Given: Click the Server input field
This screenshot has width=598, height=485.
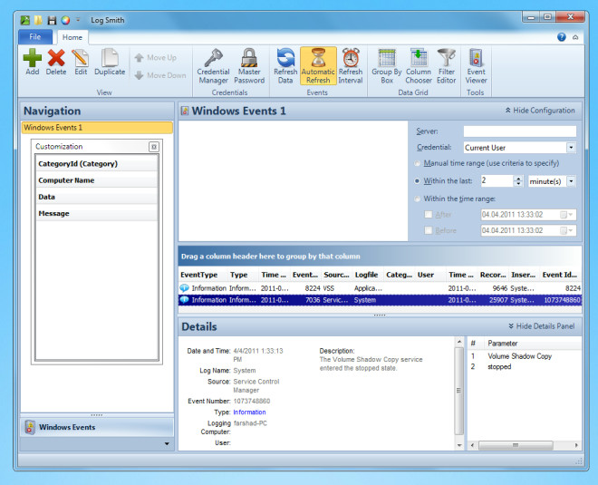Looking at the screenshot, I should (520, 131).
